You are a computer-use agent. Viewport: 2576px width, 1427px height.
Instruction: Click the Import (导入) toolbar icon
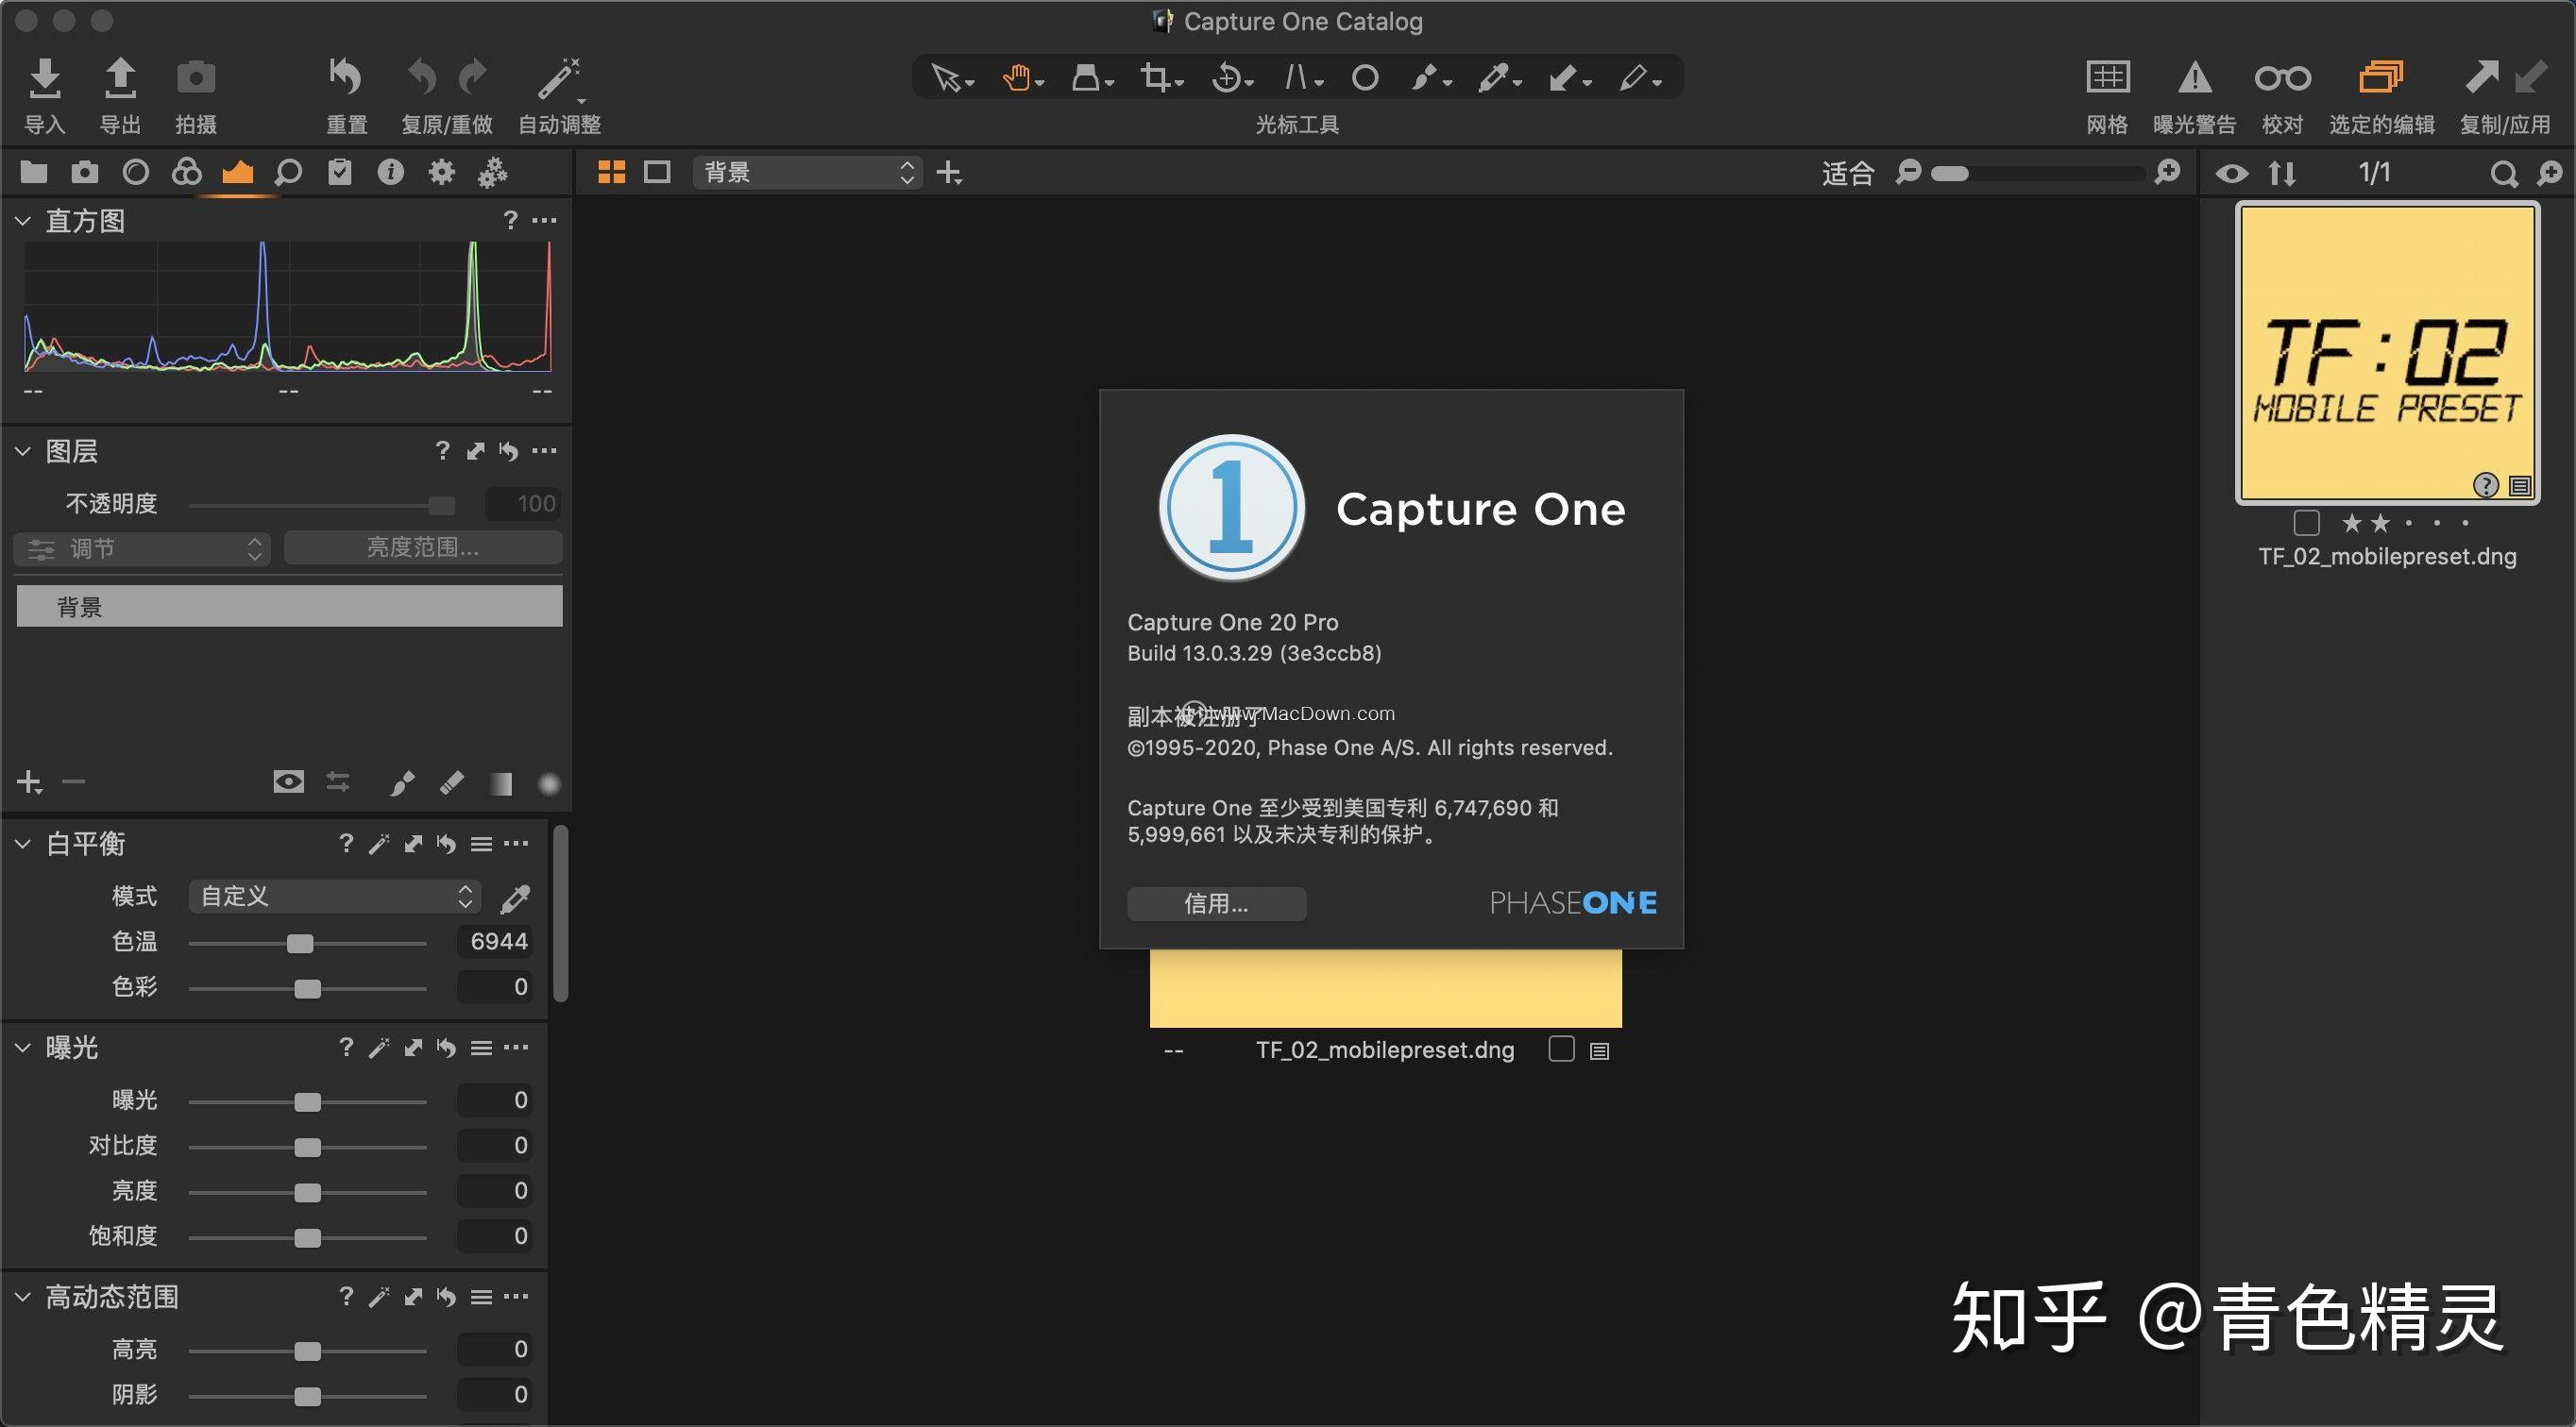click(45, 78)
